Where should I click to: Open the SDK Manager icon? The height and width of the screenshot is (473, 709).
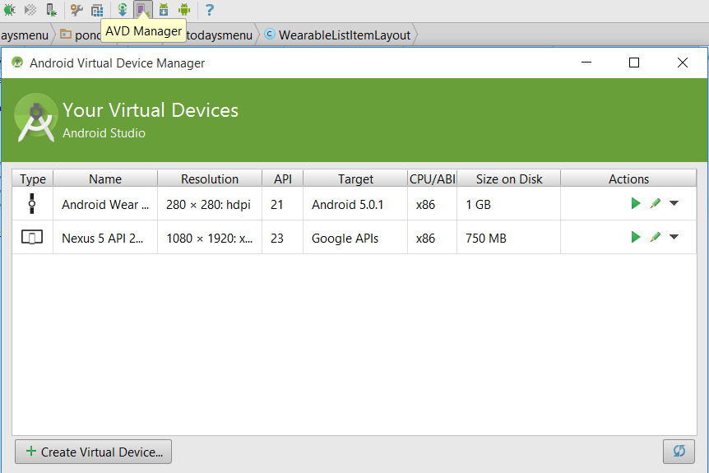coord(163,10)
